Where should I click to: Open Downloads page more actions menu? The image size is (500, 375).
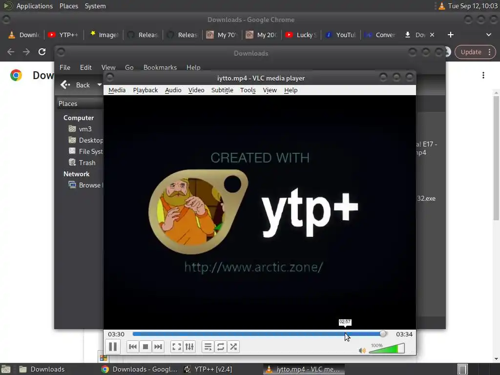[483, 75]
